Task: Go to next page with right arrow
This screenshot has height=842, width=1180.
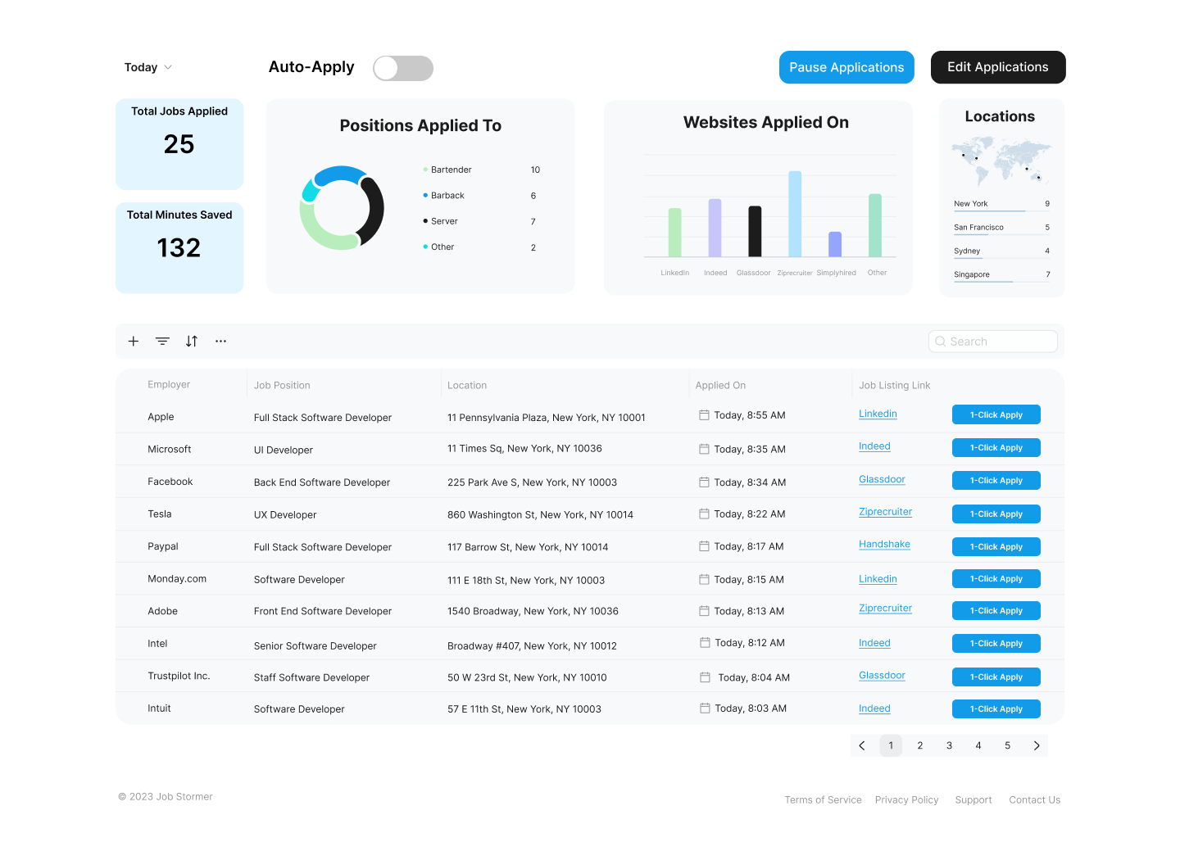Action: [x=1037, y=745]
